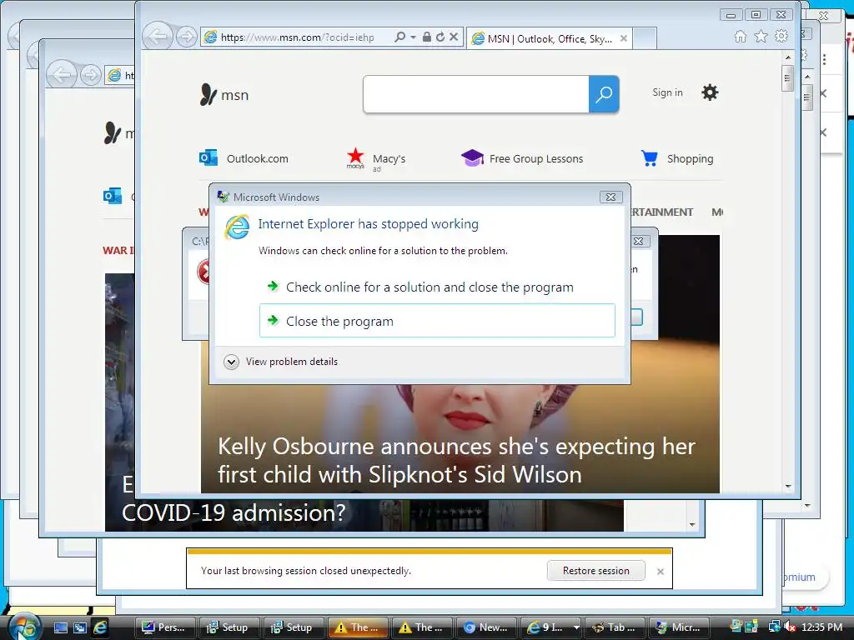Open Favorites star icon in IE toolbar
Viewport: 854px width, 640px height.
click(x=761, y=37)
